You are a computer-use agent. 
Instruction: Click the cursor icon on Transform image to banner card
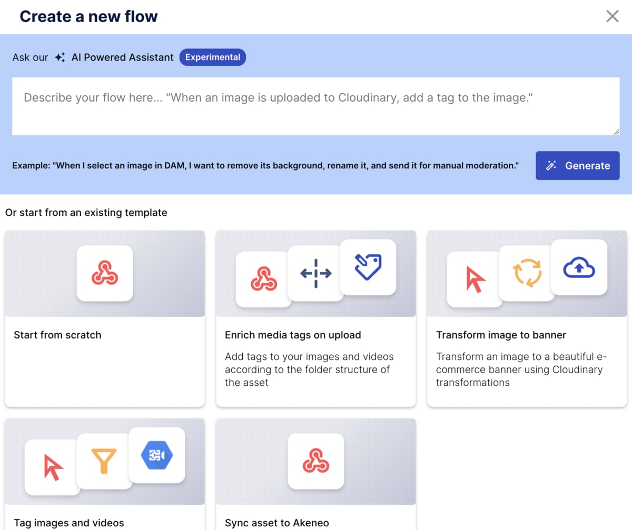tap(473, 280)
